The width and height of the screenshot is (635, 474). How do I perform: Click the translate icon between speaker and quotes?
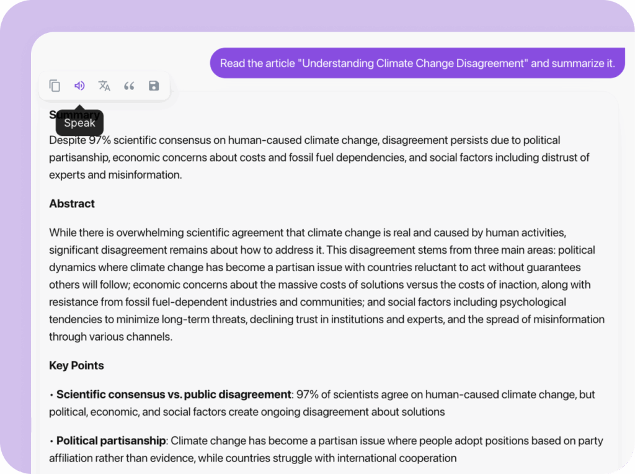(104, 86)
